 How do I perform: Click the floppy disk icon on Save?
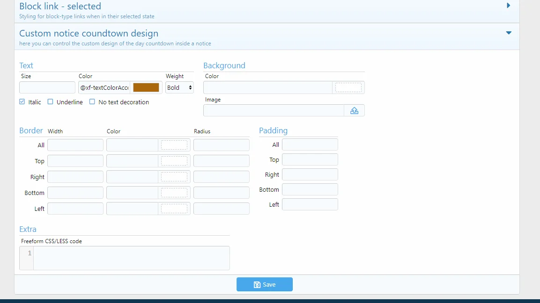[x=257, y=284]
